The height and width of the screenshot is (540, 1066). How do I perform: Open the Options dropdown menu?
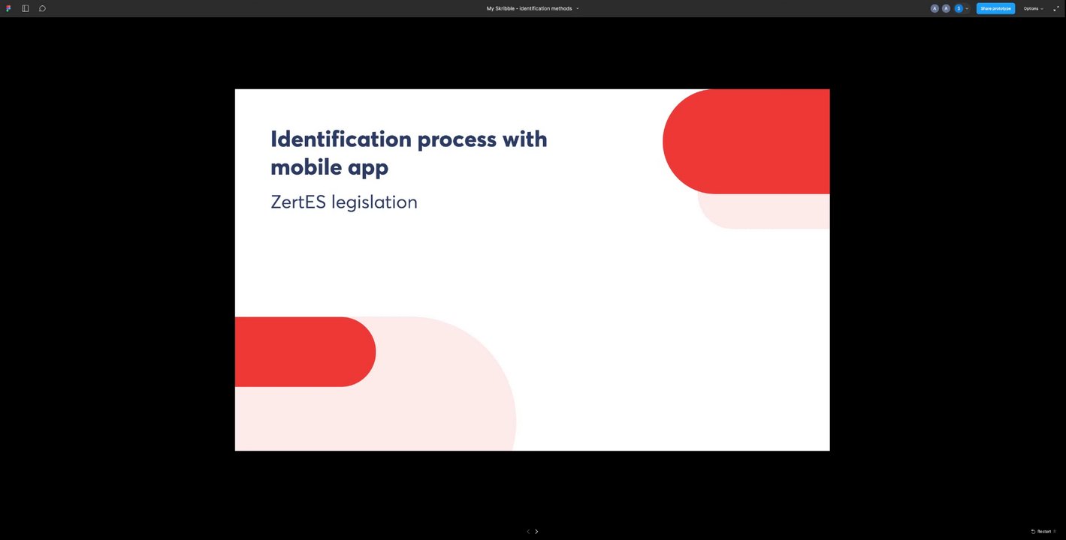tap(1033, 8)
